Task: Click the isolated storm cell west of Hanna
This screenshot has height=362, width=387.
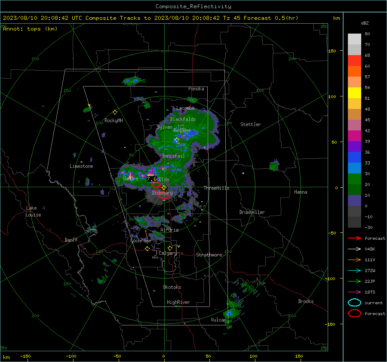Action: (x=274, y=166)
